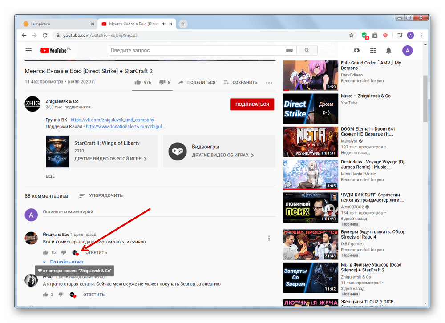The height and width of the screenshot is (323, 445).
Task: Go back in the browser
Action: click(x=24, y=35)
